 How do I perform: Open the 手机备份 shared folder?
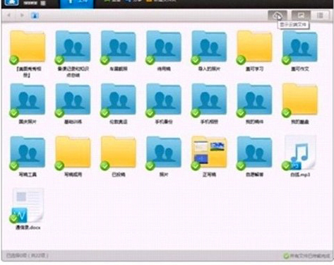point(164,103)
